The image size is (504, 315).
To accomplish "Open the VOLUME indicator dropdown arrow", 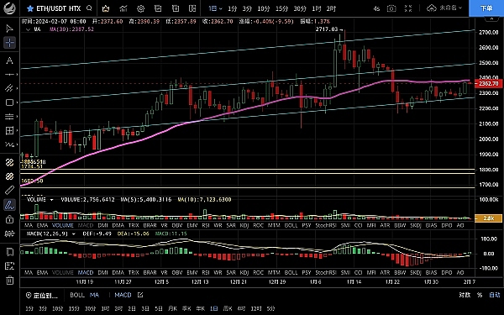I will pos(51,200).
